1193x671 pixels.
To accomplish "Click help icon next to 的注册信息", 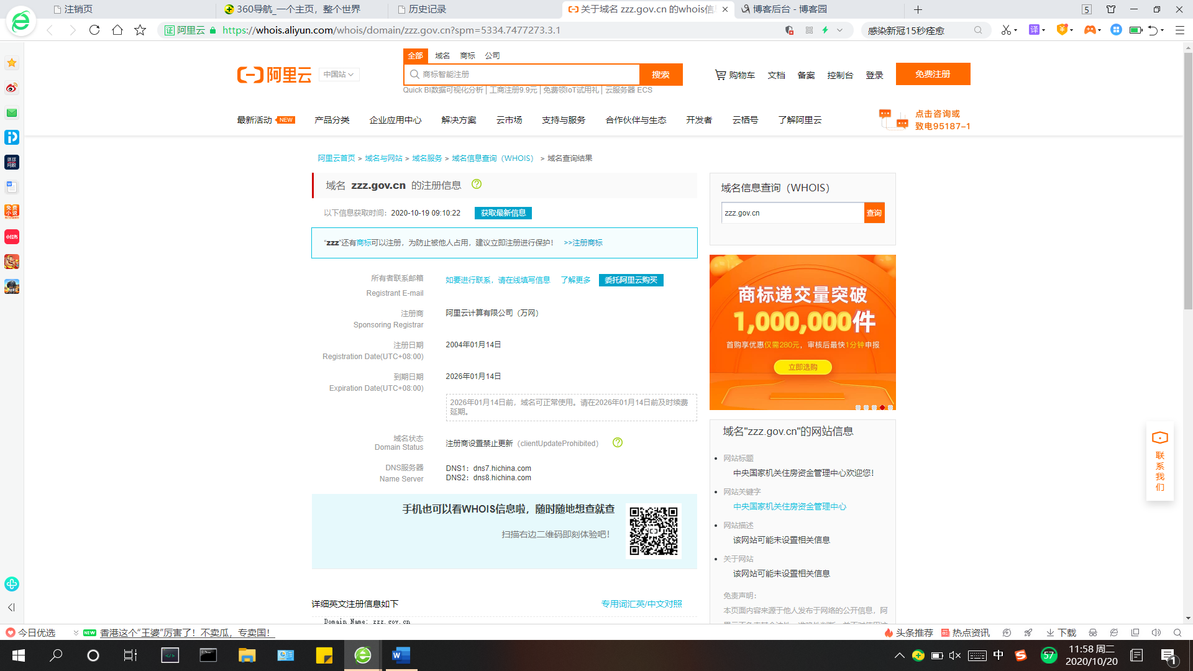I will [477, 184].
